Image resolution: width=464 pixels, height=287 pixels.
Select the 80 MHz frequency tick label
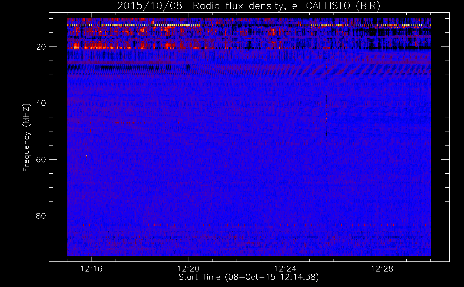tap(41, 216)
